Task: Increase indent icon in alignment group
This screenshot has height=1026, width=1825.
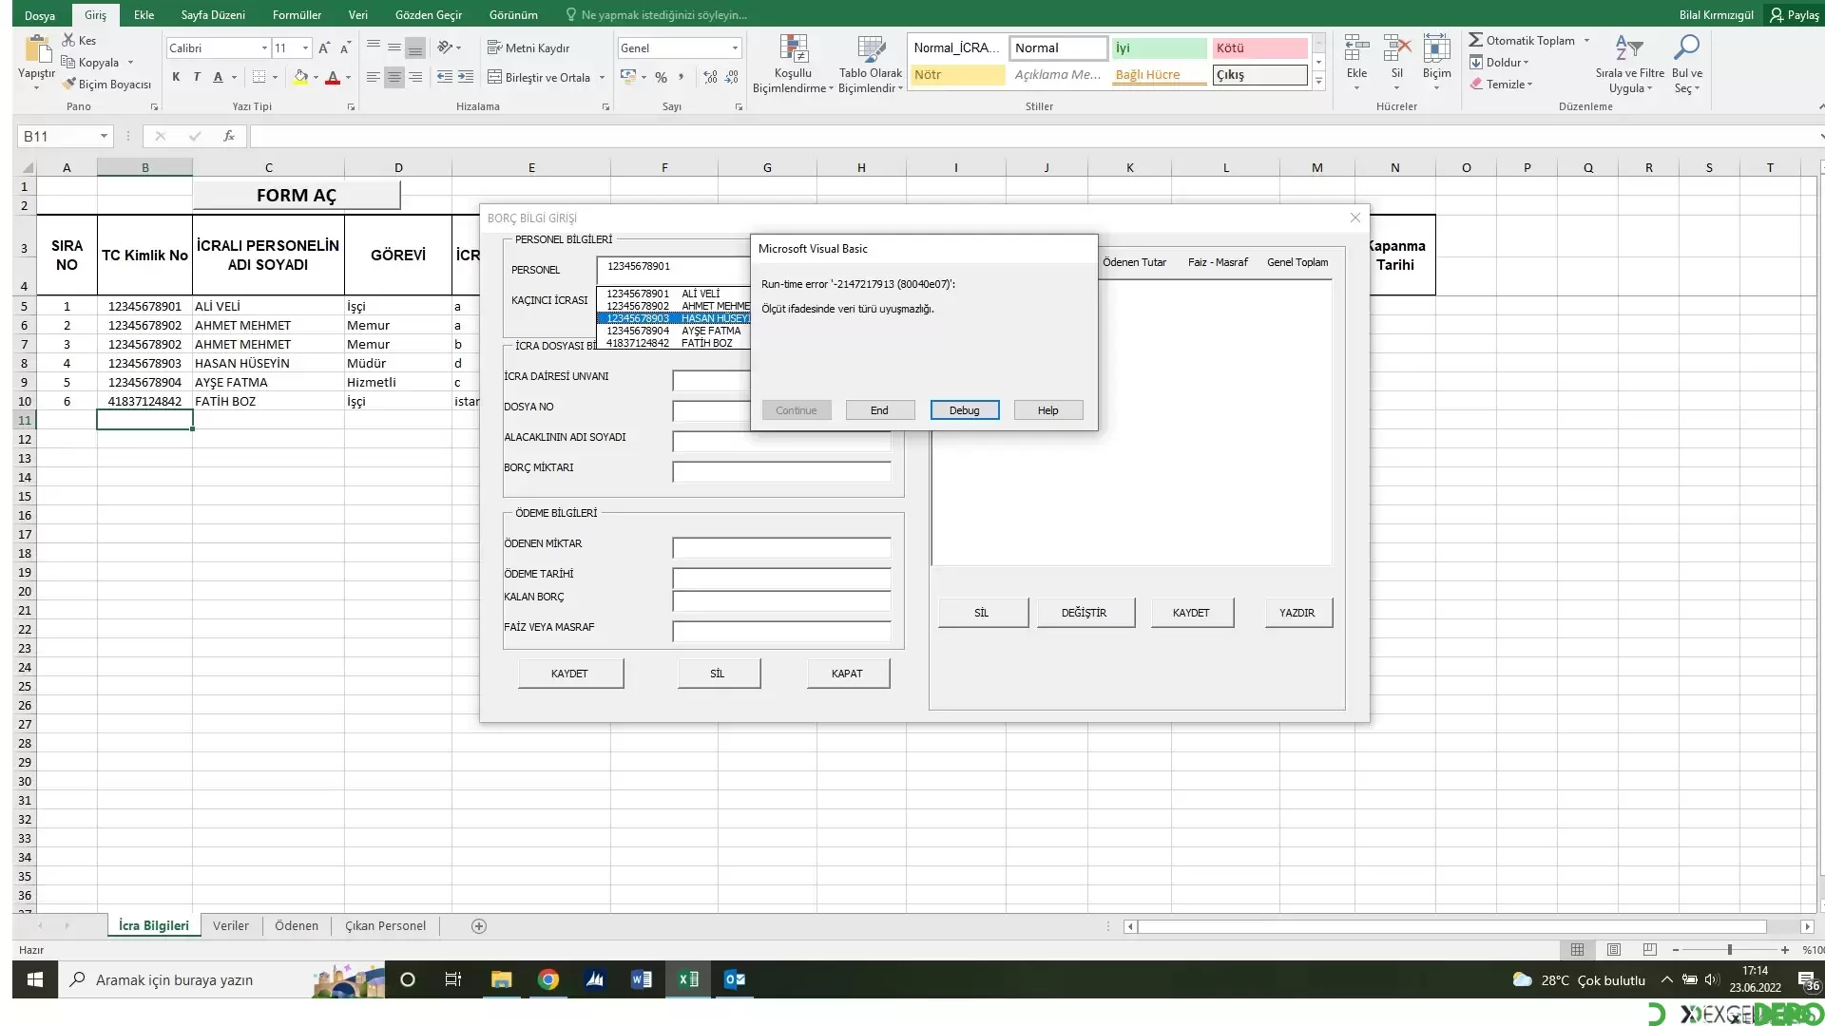Action: 465,77
